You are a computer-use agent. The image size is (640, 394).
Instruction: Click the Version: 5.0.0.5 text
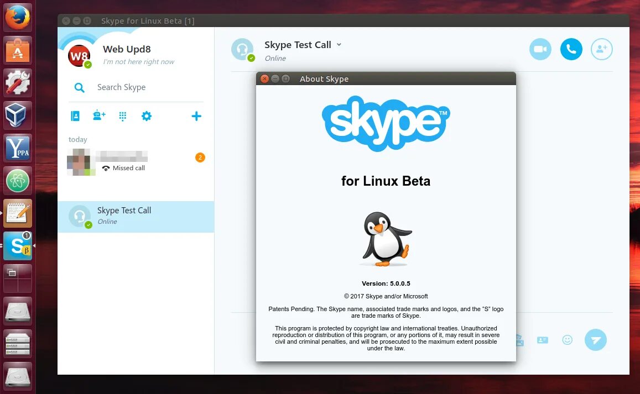386,283
